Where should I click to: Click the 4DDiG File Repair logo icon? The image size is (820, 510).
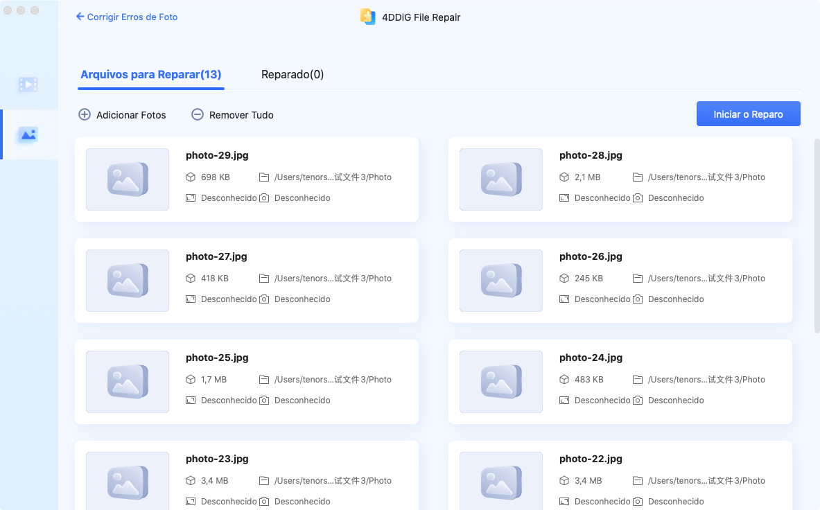coord(367,17)
